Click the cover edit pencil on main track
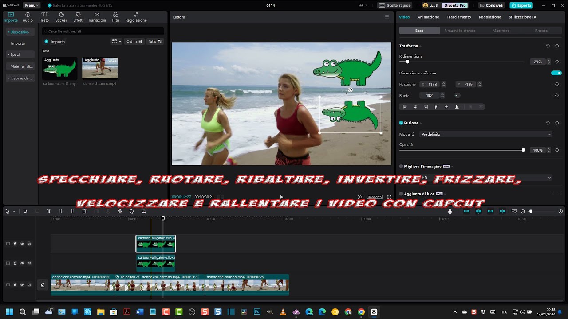 click(43, 285)
